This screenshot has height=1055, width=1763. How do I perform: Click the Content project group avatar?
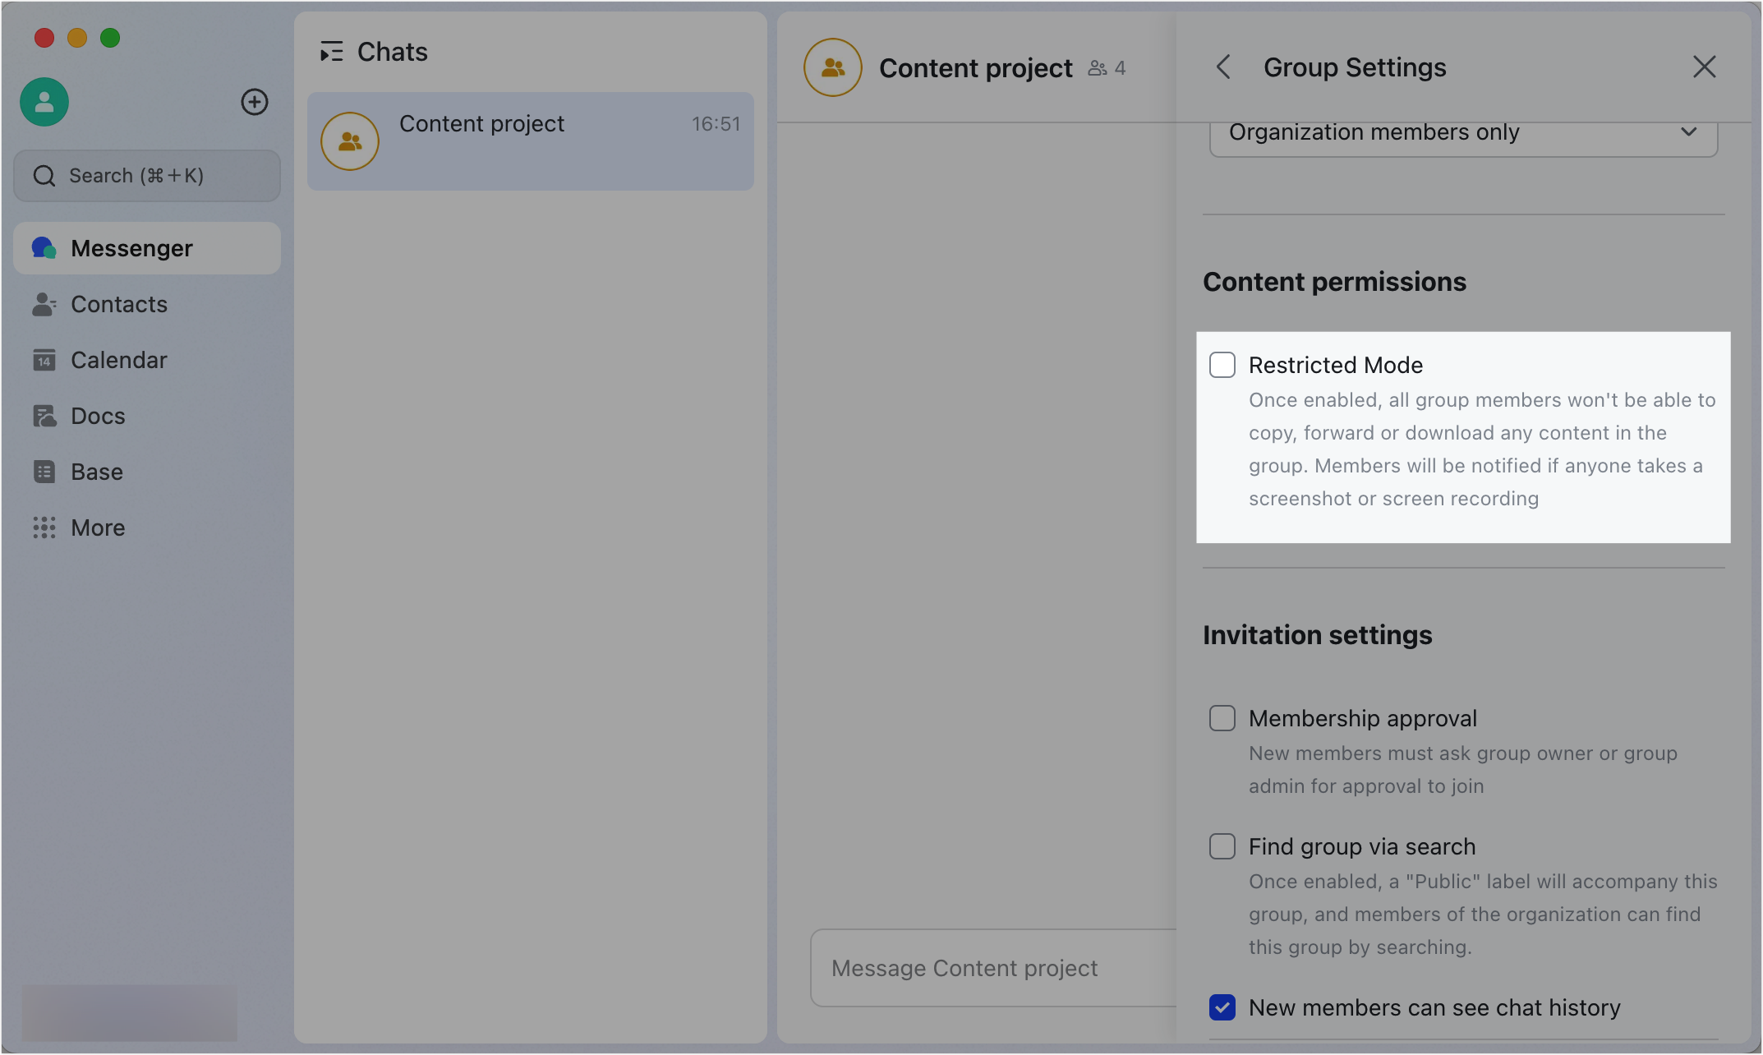tap(832, 67)
